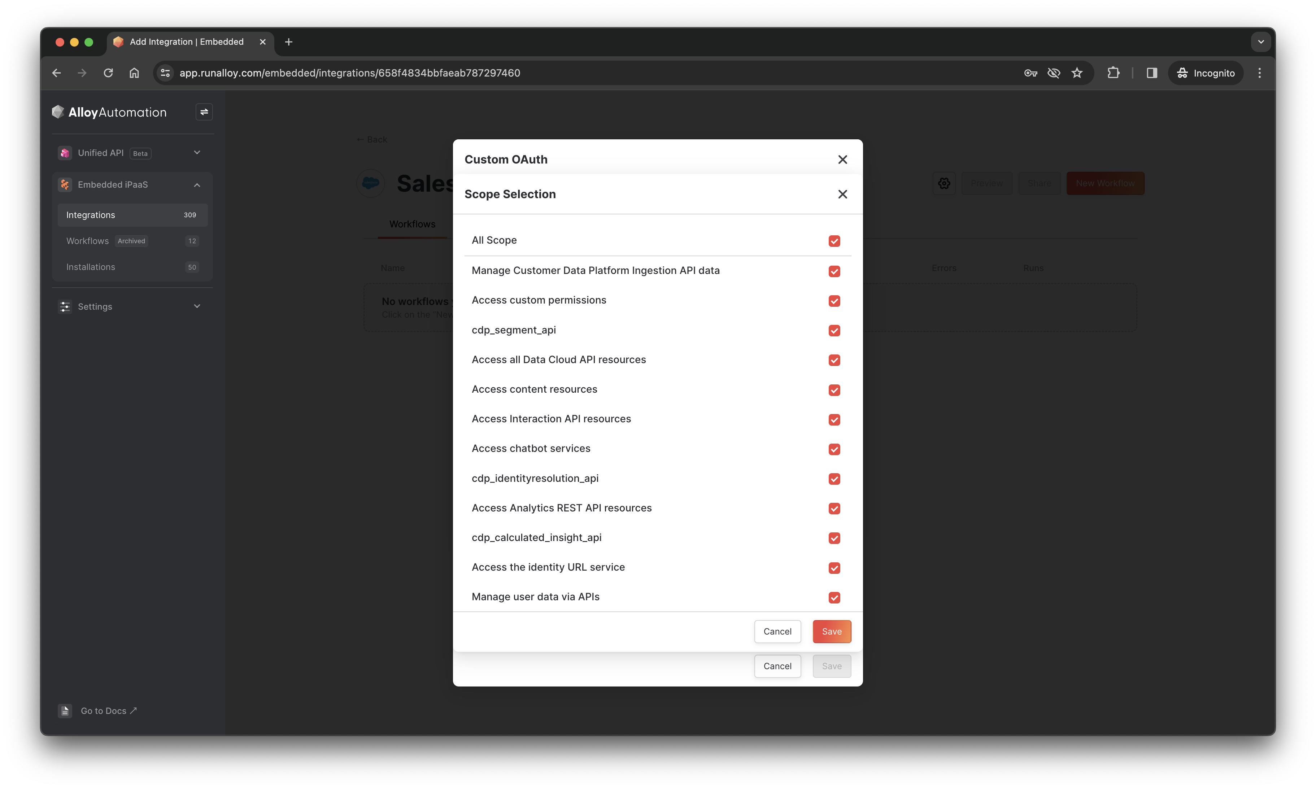
Task: Bookmark this page with the star
Action: (x=1077, y=73)
